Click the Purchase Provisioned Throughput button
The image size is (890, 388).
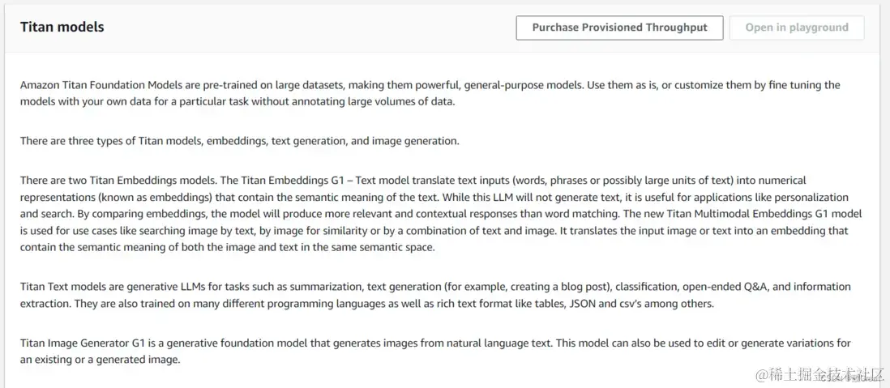point(619,28)
